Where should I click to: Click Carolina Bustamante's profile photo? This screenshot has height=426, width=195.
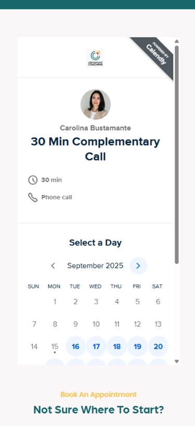coord(96,104)
